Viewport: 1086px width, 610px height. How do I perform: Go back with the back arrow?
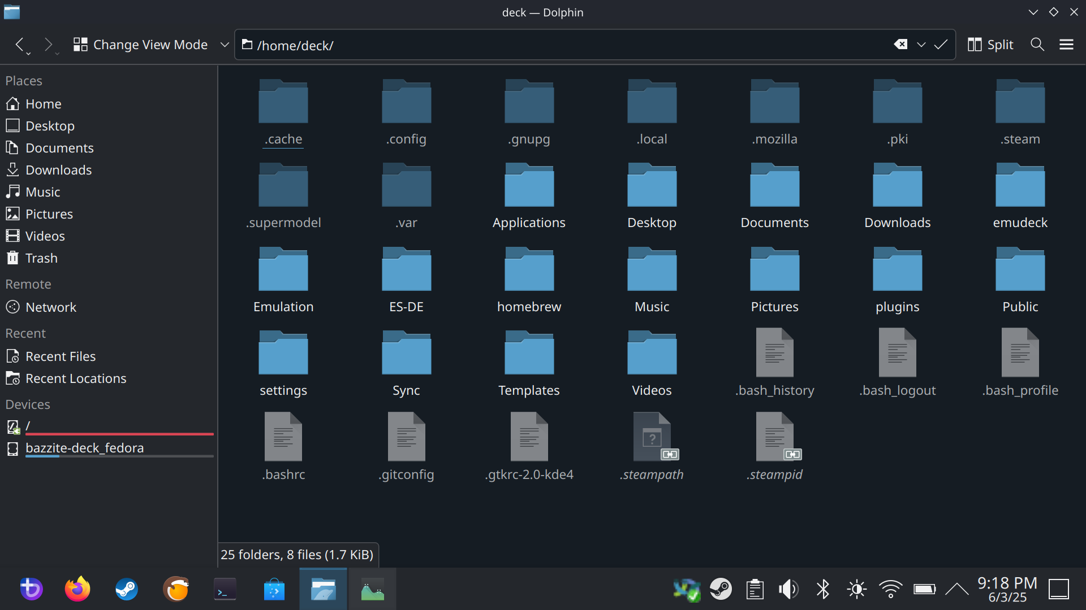(20, 45)
